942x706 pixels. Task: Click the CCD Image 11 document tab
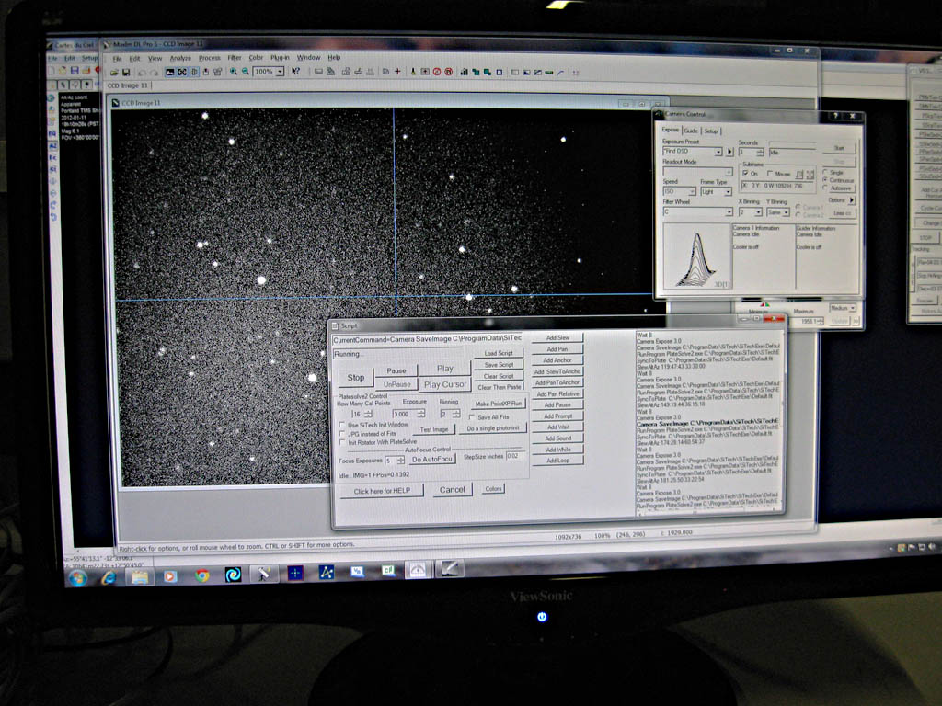tap(127, 85)
